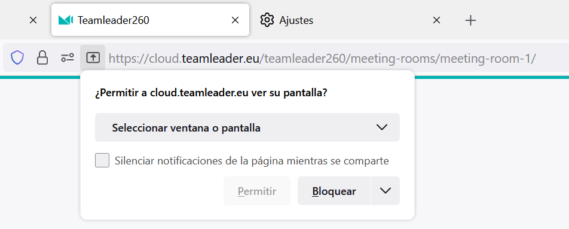The height and width of the screenshot is (229, 569).
Task: Open a new tab with plus icon
Action: pyautogui.click(x=470, y=20)
